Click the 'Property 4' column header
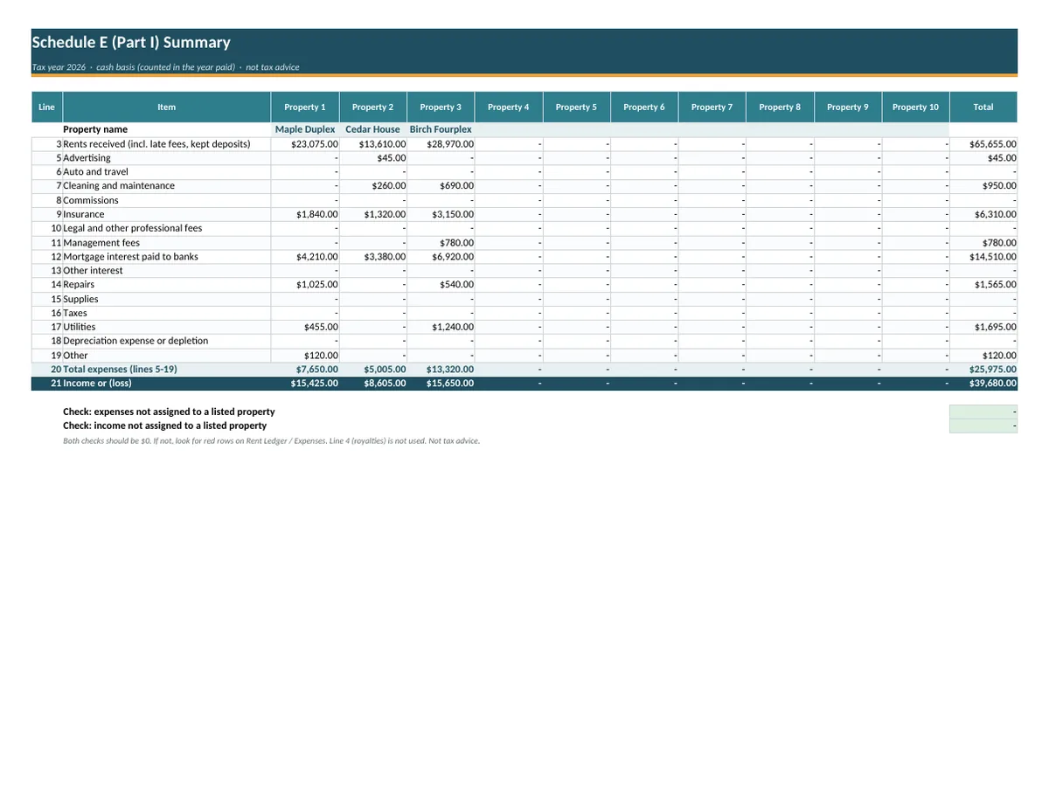Image resolution: width=1049 pixels, height=810 pixels. 509,107
